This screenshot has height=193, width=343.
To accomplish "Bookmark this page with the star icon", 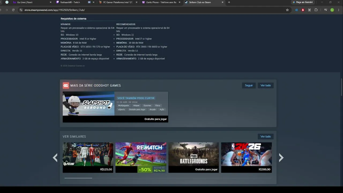I will (x=287, y=10).
